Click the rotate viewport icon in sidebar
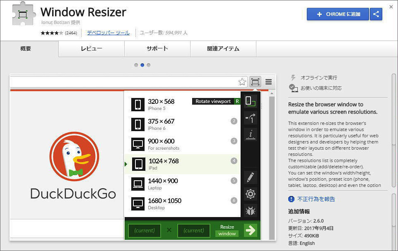 [x=250, y=101]
